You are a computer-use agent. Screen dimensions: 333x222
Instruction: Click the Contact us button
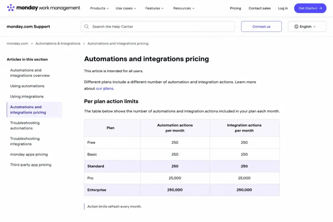261,27
